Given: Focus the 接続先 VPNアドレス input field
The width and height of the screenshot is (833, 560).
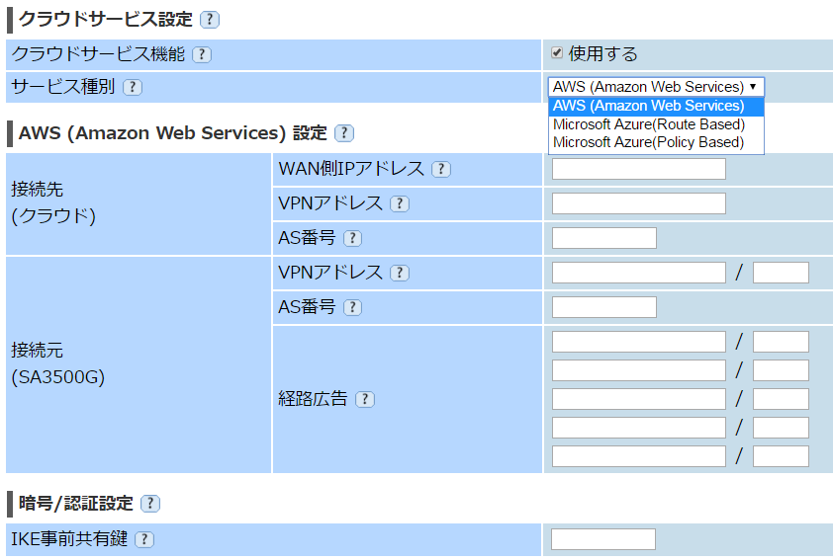Looking at the screenshot, I should coord(638,203).
